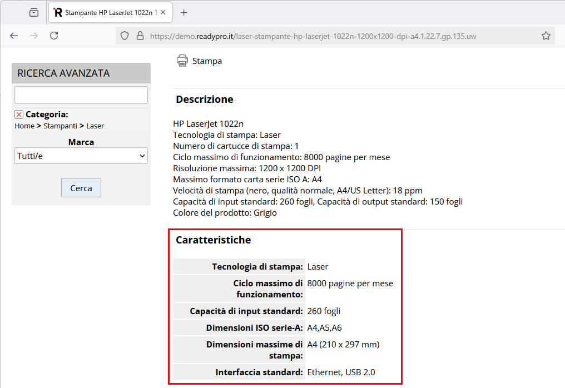Image resolution: width=565 pixels, height=388 pixels.
Task: Open a new tab with the plus icon
Action: 184,13
